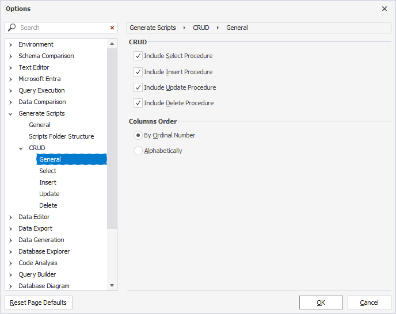Expand the Database Diagram node
This screenshot has width=396, height=314.
(x=10, y=286)
